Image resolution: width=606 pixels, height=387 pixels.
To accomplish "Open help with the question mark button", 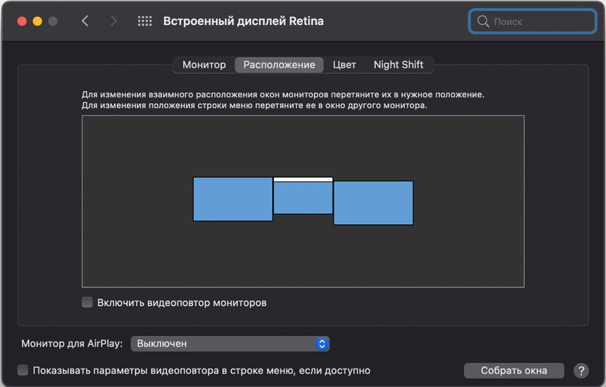I will tap(581, 371).
